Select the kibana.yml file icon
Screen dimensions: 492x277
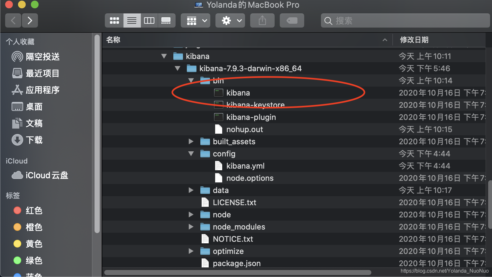click(219, 166)
